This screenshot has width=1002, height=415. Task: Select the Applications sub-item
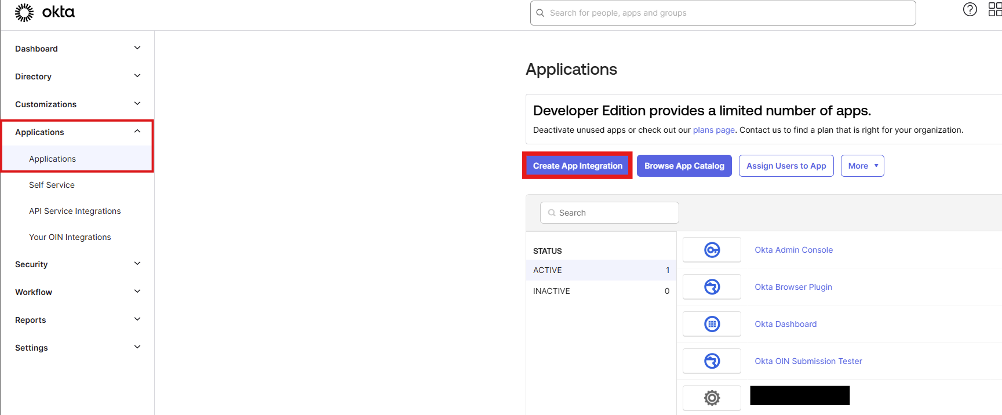point(78,159)
